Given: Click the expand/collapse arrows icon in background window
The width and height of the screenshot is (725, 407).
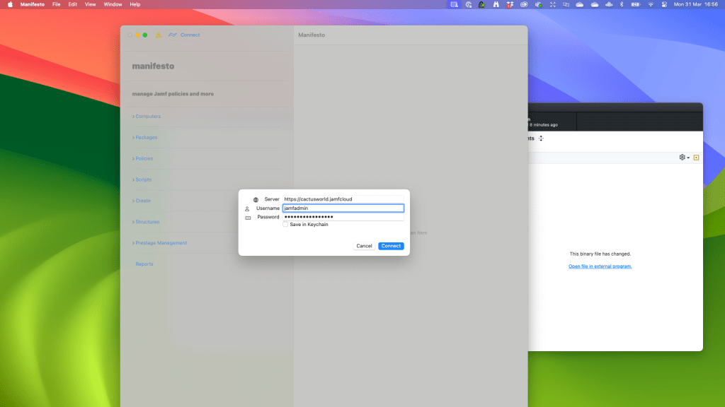Looking at the screenshot, I should pos(542,138).
